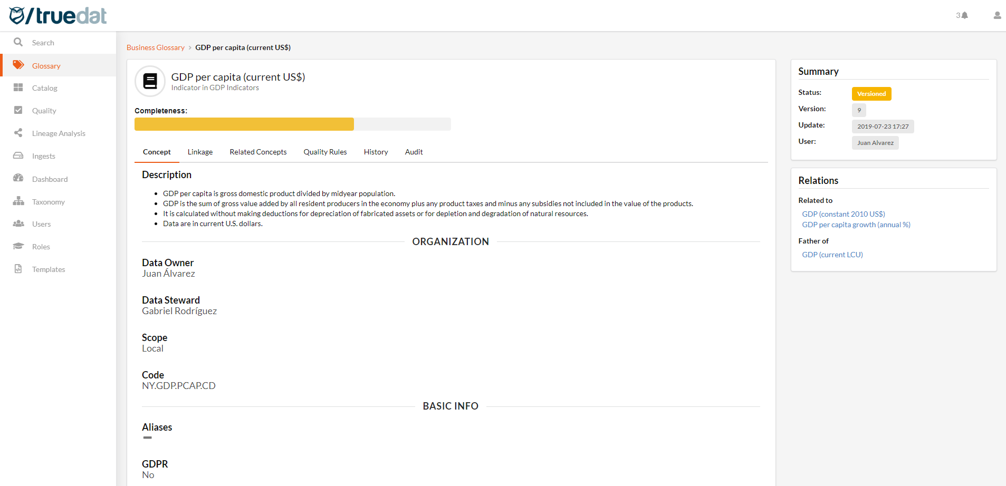
Task: Open GDP (constant 2010 US$) relation link
Action: pyautogui.click(x=843, y=214)
